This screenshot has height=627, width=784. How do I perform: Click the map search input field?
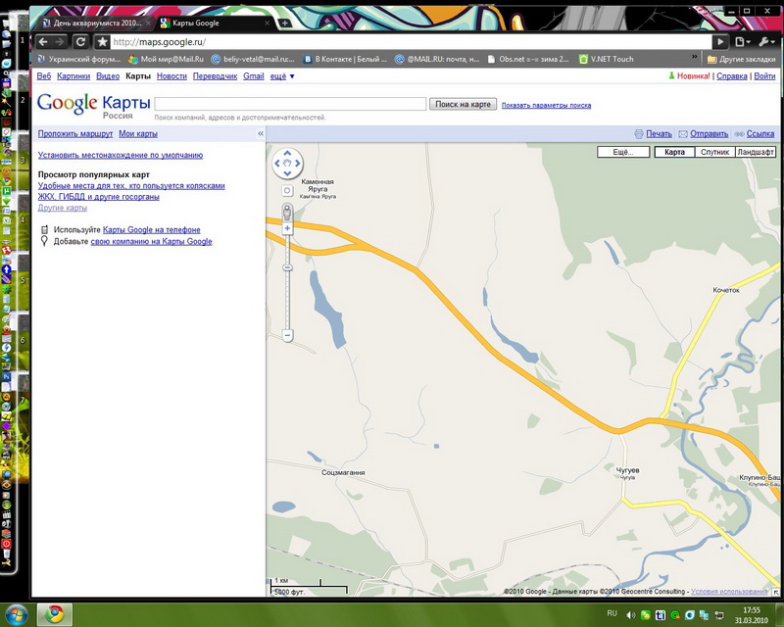pos(290,104)
